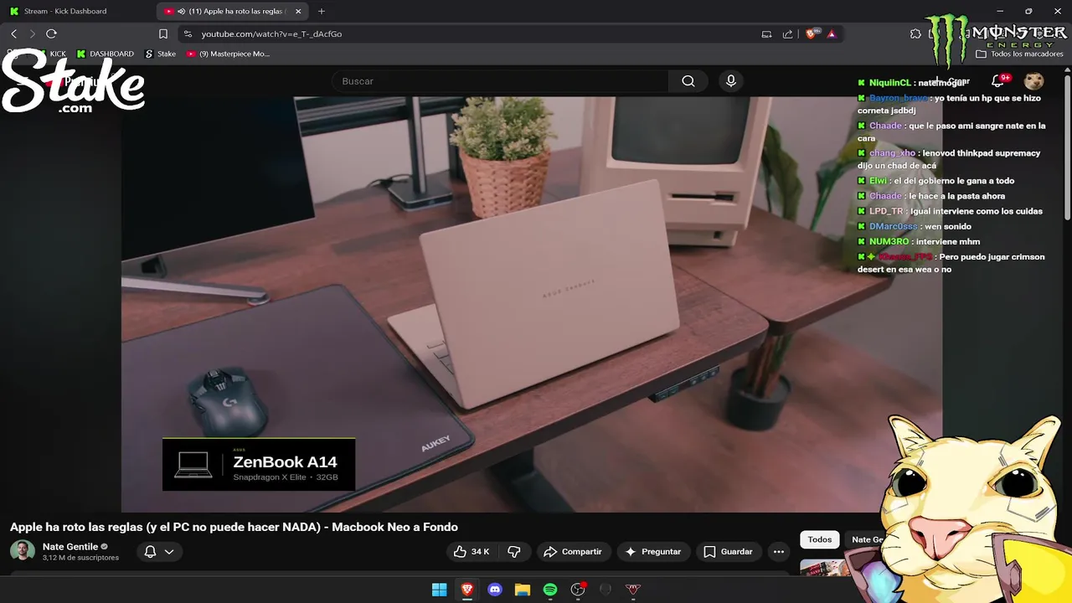
Task: Select the Nate Gentile filter chip
Action: tap(866, 539)
